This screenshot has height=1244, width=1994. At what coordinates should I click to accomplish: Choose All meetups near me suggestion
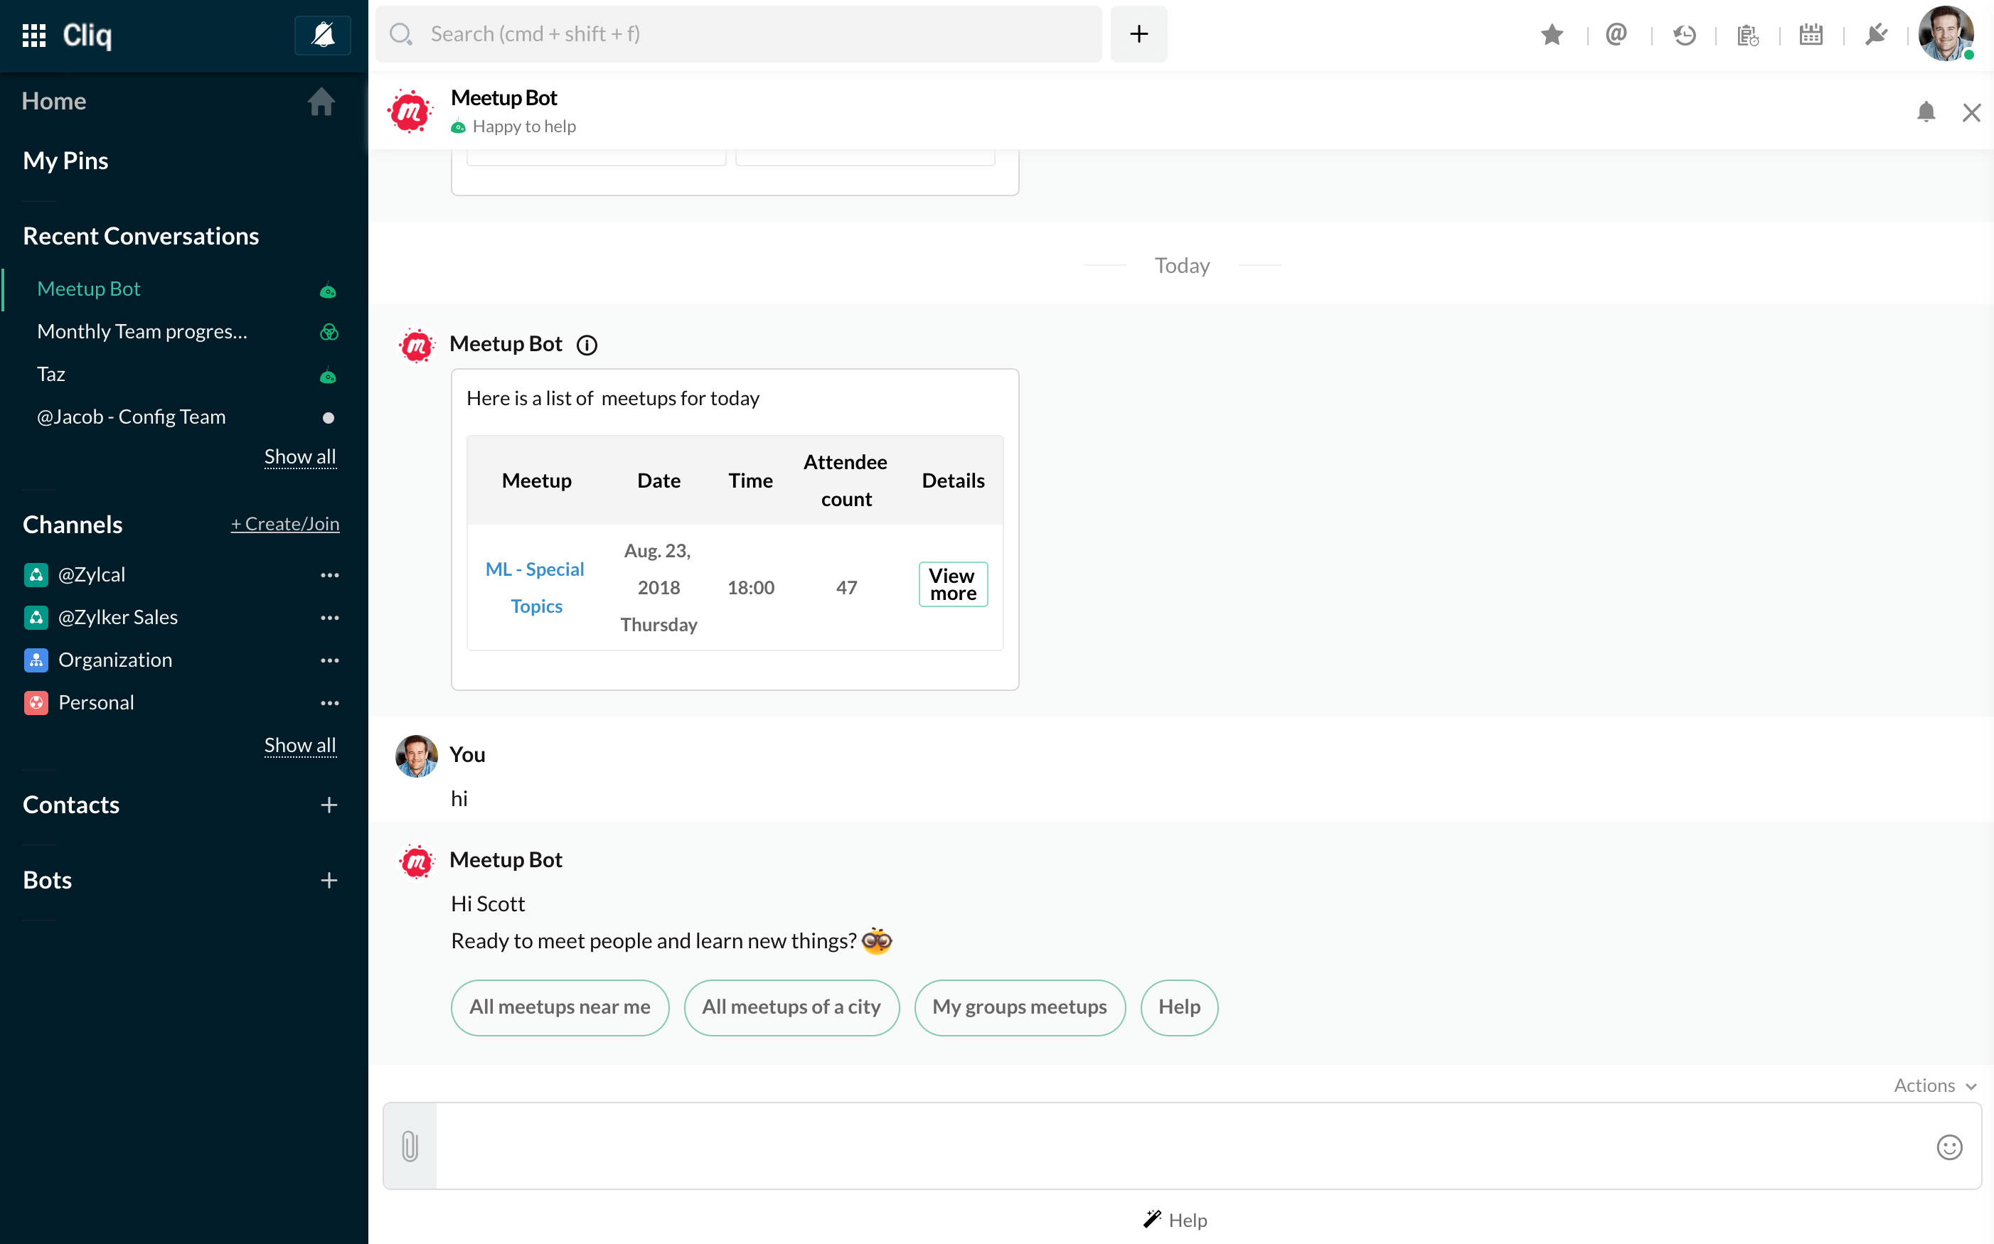(560, 1007)
